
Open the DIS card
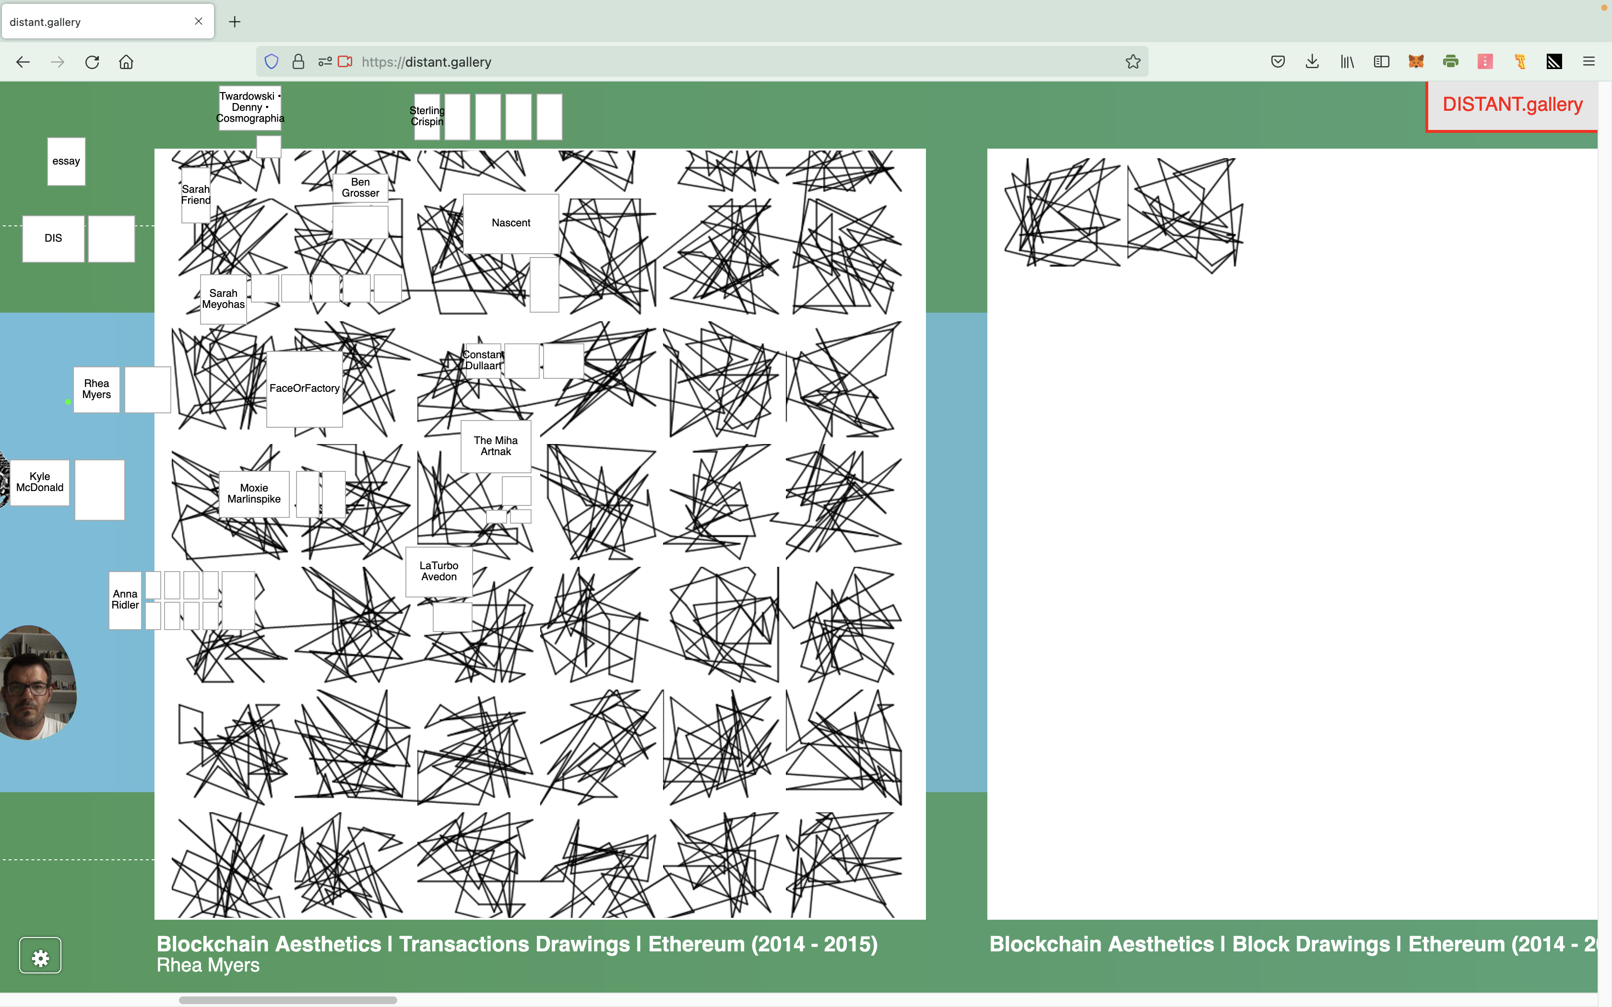point(53,238)
